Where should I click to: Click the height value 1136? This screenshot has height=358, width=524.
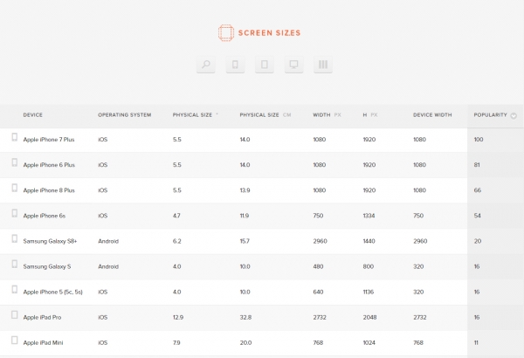[x=369, y=293]
